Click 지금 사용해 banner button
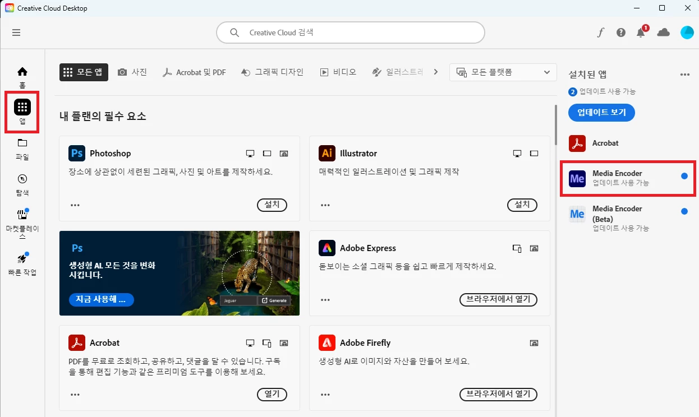This screenshot has width=699, height=417. pyautogui.click(x=102, y=299)
